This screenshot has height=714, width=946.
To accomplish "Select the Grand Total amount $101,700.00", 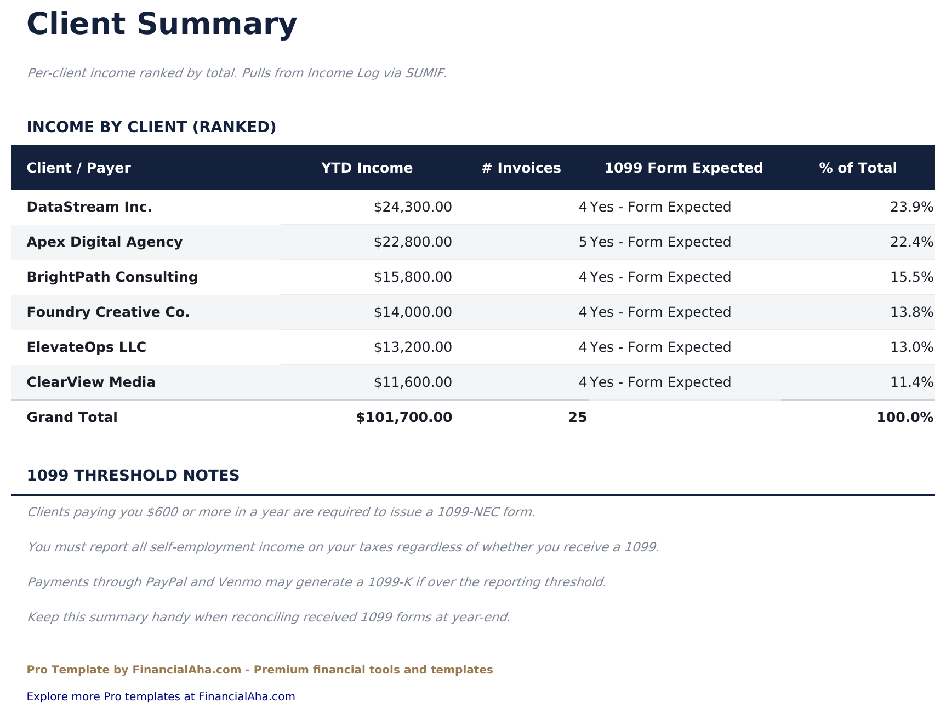I will click(x=403, y=417).
